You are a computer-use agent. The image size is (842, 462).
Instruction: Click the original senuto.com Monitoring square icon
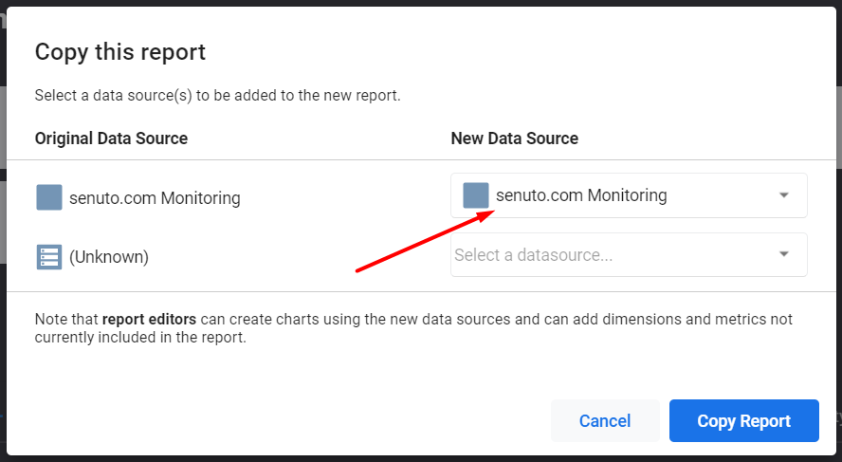[49, 197]
